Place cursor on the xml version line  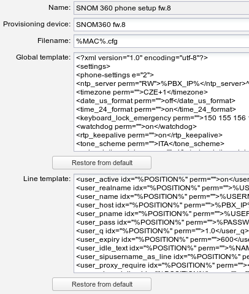[x=142, y=58]
